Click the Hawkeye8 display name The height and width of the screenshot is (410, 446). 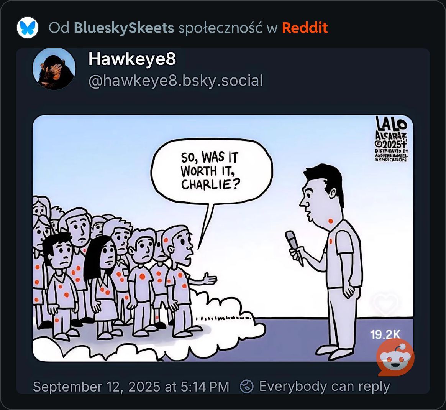pos(132,59)
